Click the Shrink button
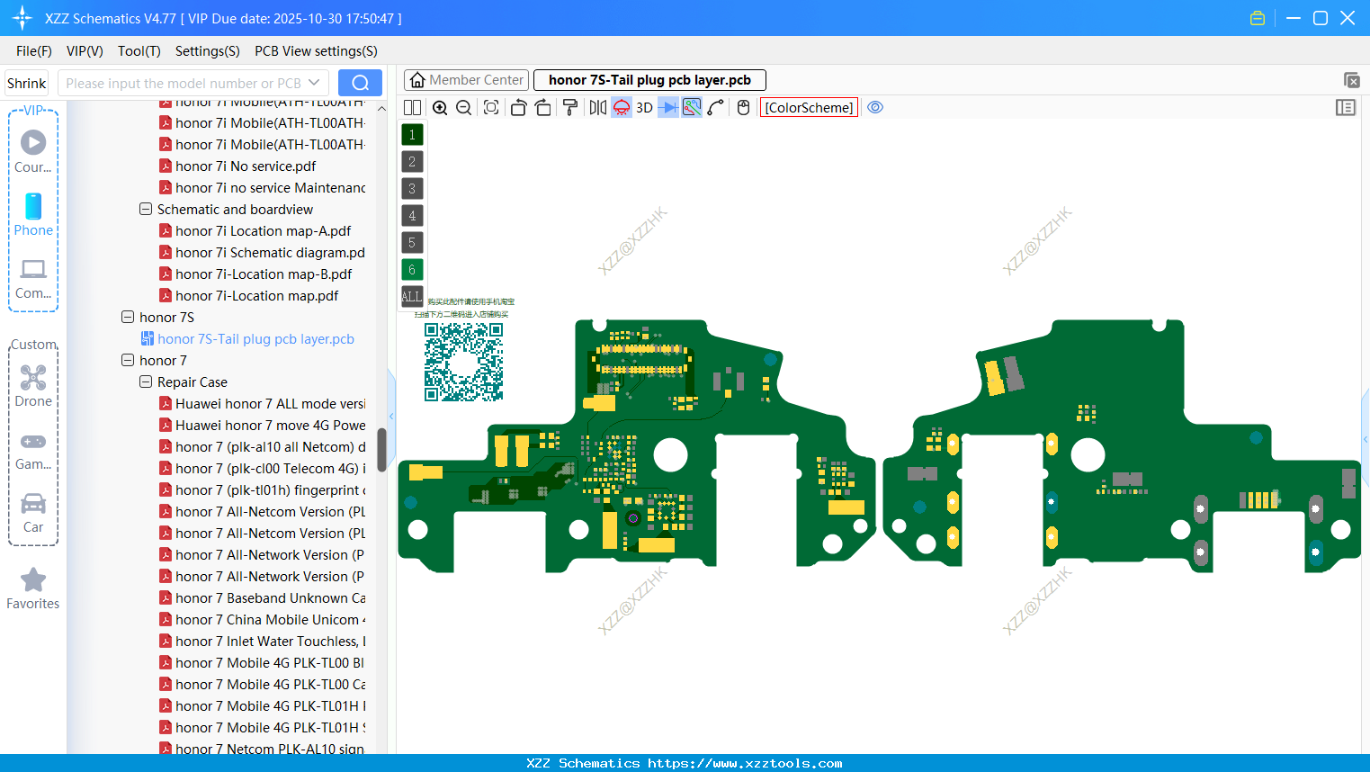Image resolution: width=1370 pixels, height=772 pixels. (x=27, y=84)
